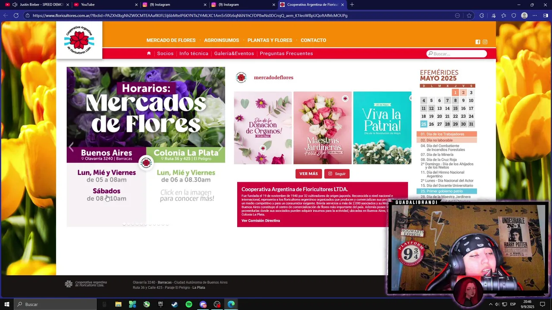
Task: Click the Cooperativa Argentina de Floricultores logo
Action: 79,40
